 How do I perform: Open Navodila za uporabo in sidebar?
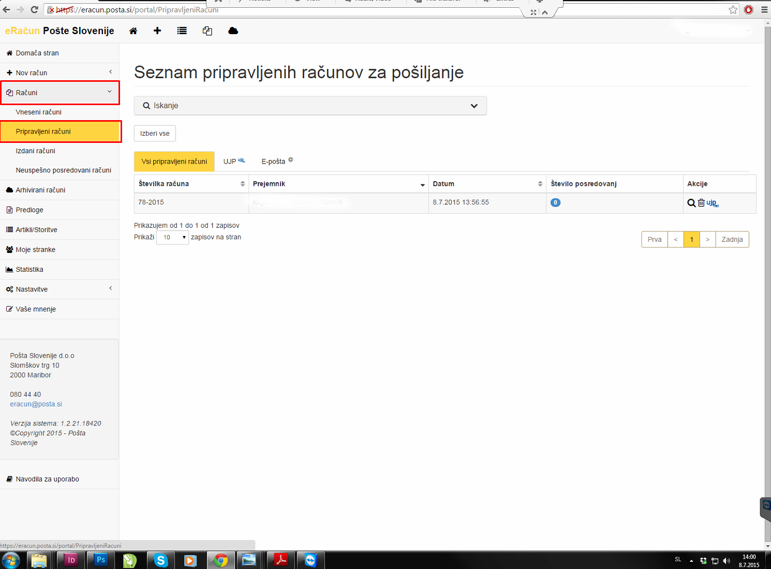tap(60, 479)
